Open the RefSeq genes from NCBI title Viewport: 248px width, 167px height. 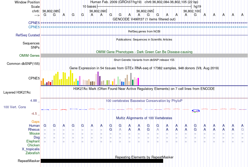coord(144,31)
